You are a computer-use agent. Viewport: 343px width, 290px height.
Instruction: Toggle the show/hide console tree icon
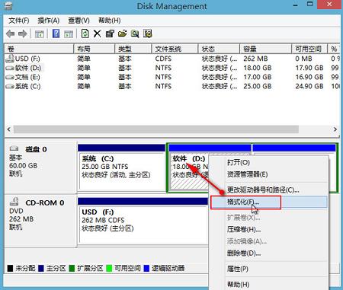click(x=40, y=33)
